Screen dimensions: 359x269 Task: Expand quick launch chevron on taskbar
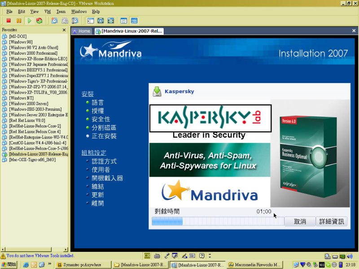pos(49,264)
